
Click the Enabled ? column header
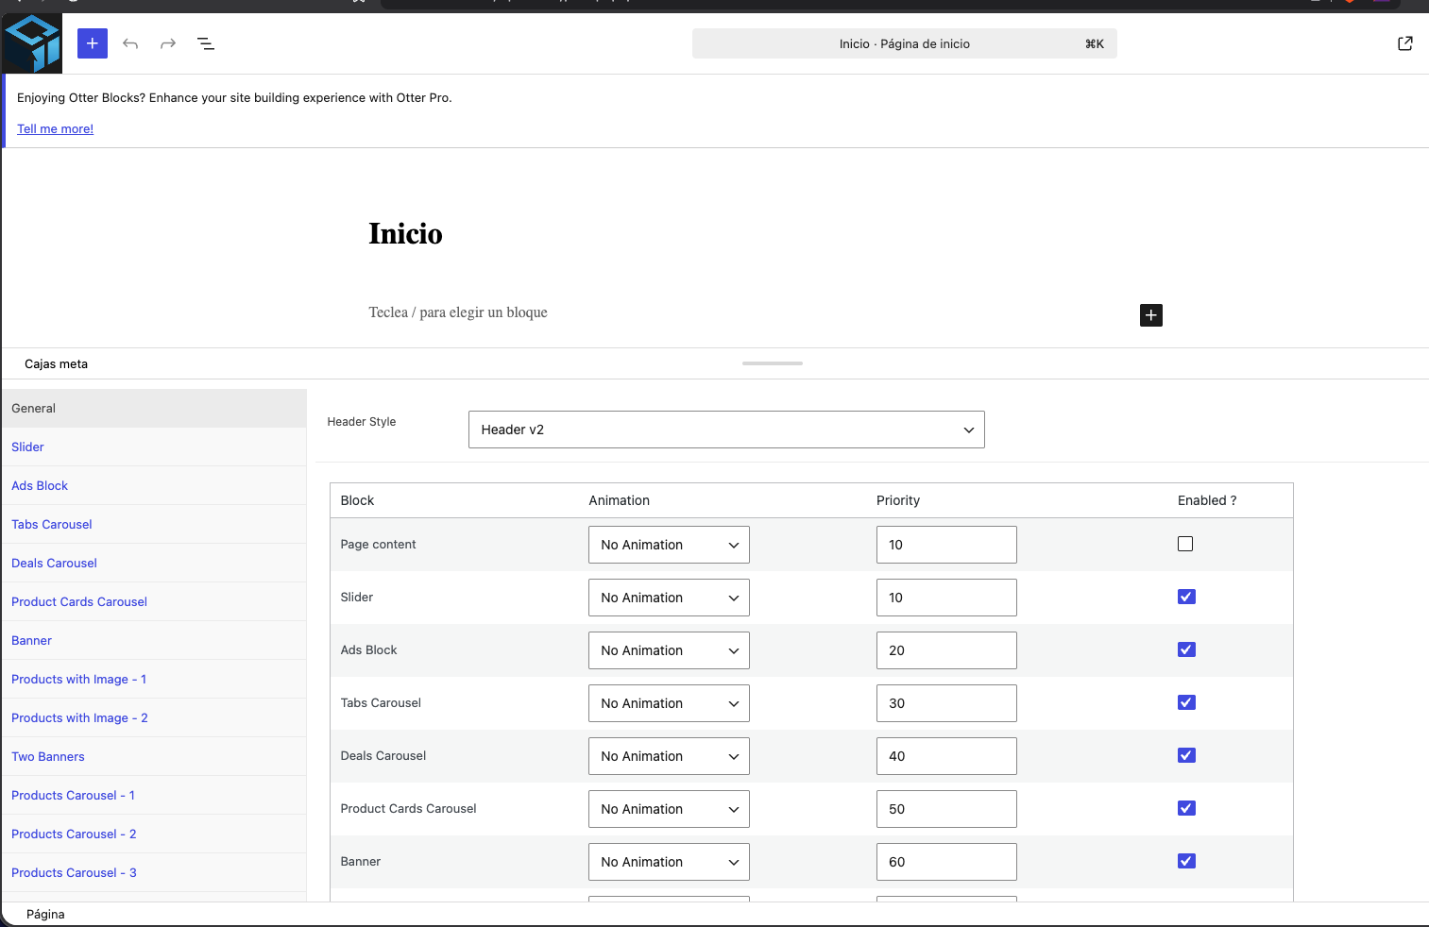pyautogui.click(x=1207, y=500)
